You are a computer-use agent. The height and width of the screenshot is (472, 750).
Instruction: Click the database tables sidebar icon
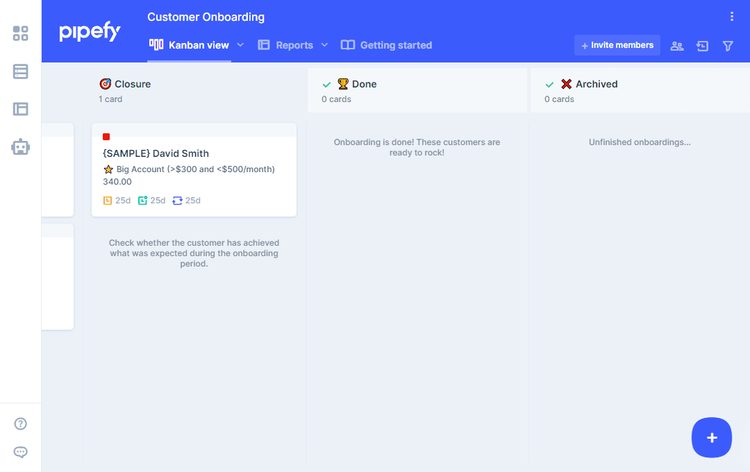21,71
